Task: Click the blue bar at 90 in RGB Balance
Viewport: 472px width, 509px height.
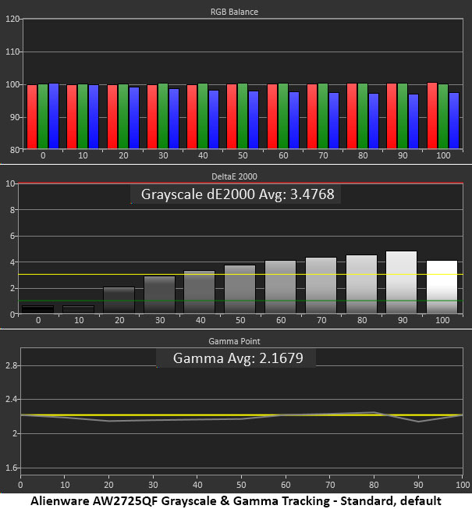Action: click(413, 122)
